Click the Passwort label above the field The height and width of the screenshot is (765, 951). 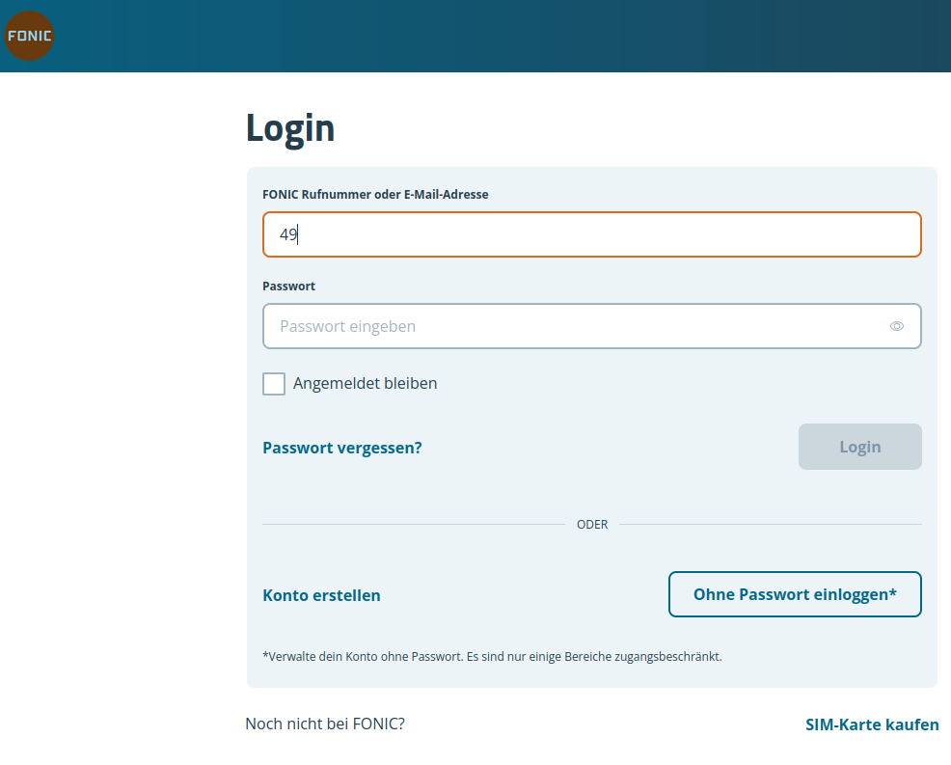(288, 287)
